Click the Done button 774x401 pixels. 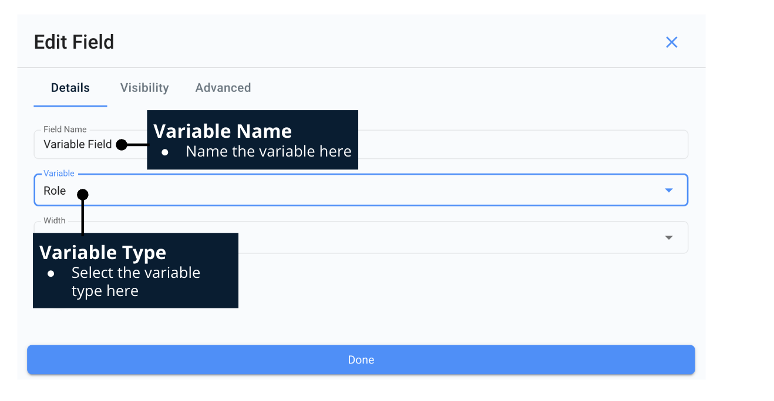pyautogui.click(x=361, y=359)
